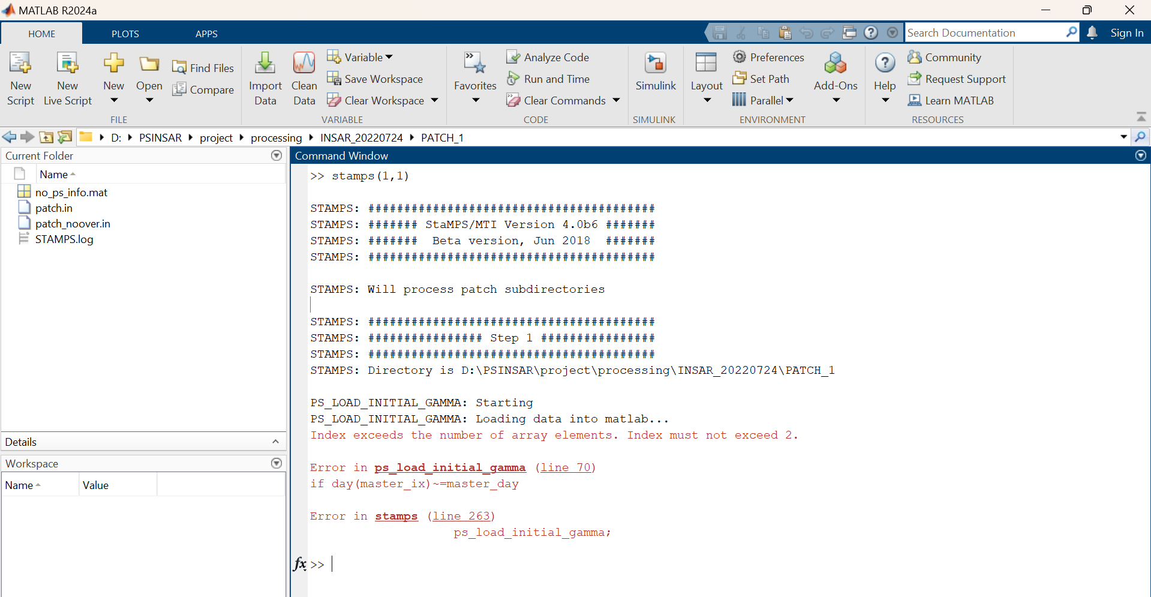Click the Open folder icon

point(149,64)
